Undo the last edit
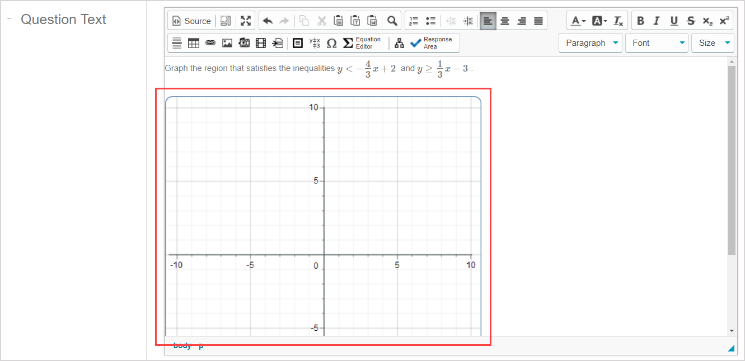This screenshot has width=745, height=361. (x=268, y=20)
